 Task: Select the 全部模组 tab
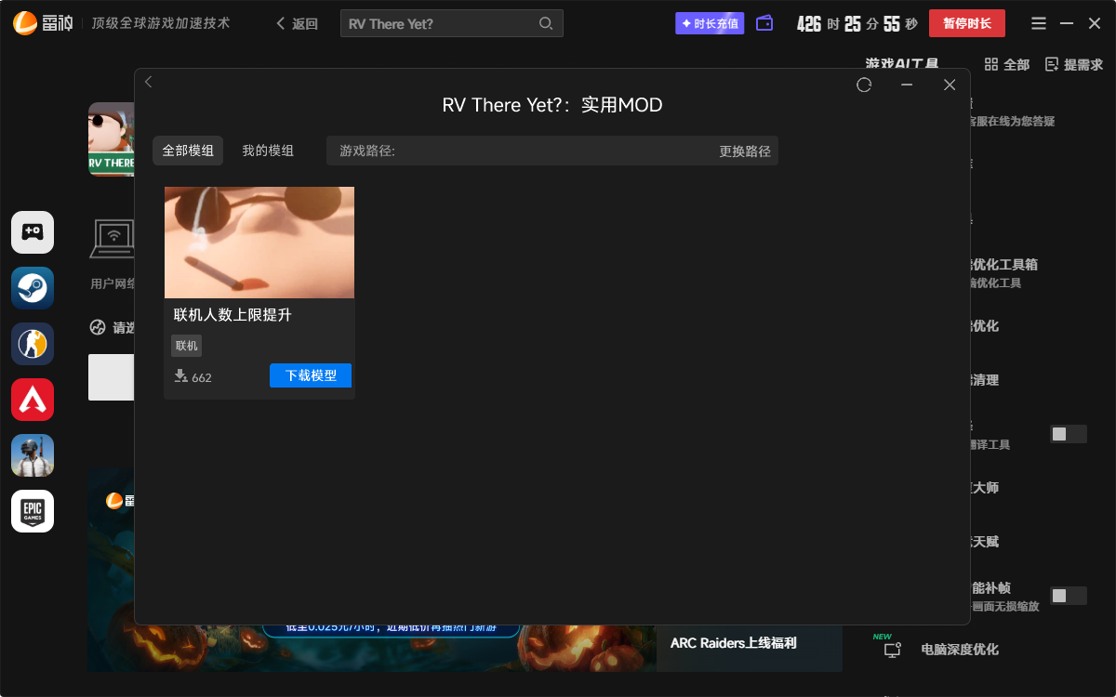tap(187, 150)
